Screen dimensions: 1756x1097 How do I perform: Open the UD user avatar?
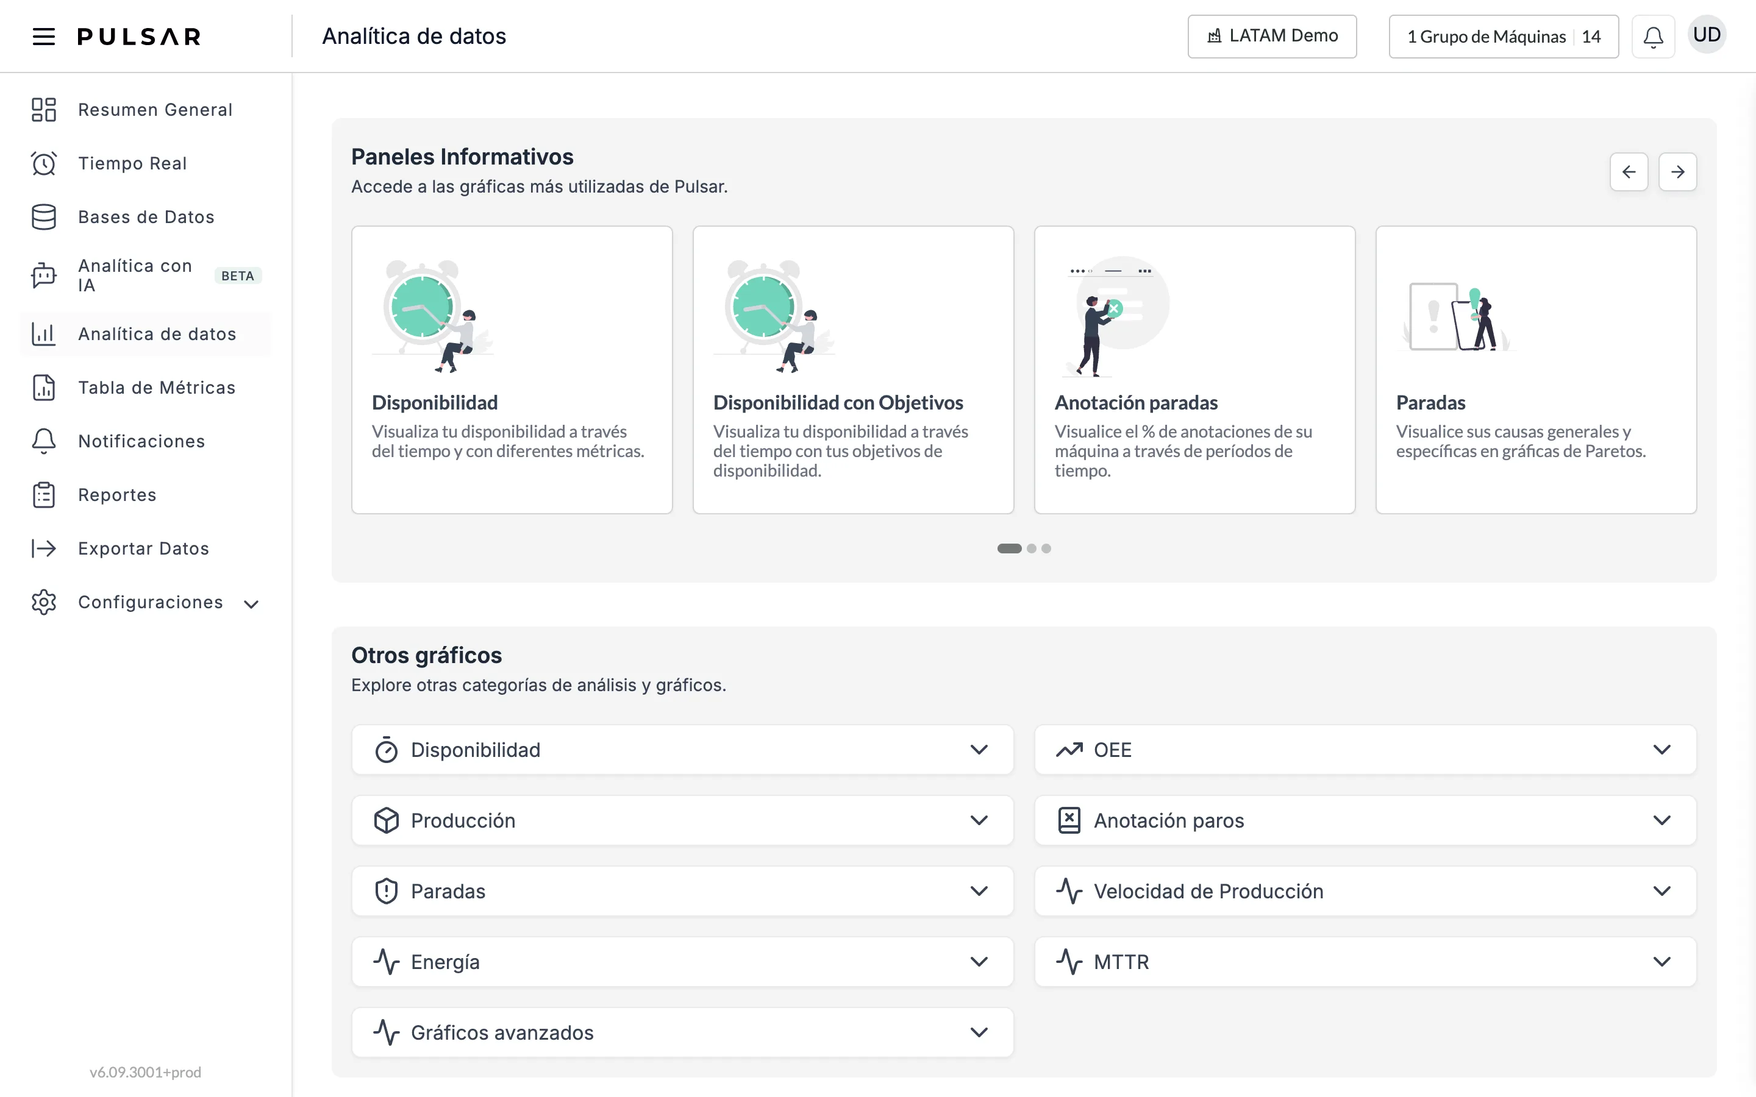[x=1707, y=35]
